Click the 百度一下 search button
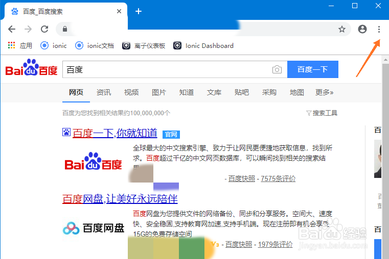389x259 pixels. [x=313, y=69]
